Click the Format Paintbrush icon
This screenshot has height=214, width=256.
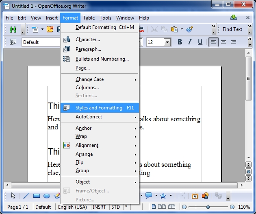point(189,29)
